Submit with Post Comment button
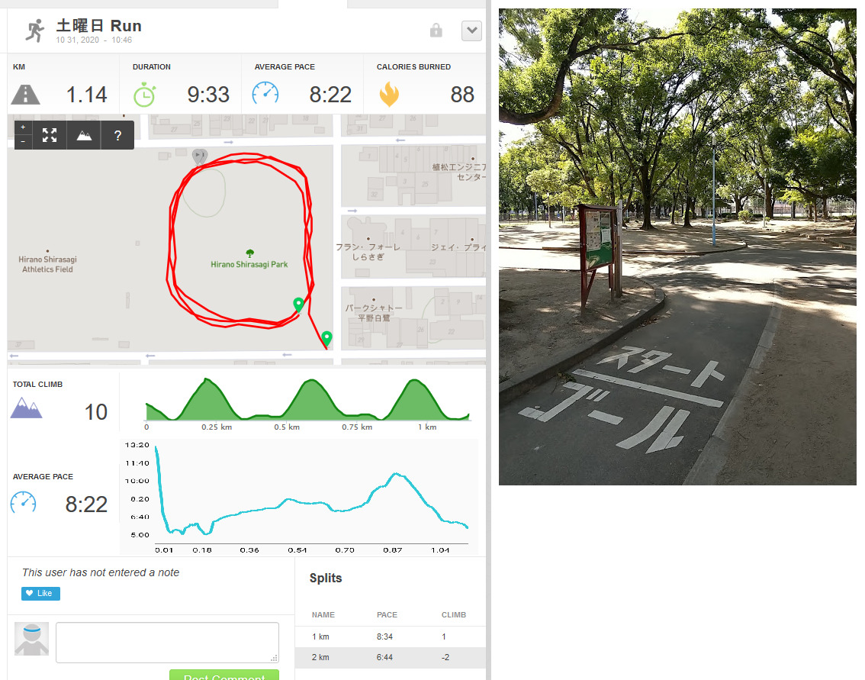The height and width of the screenshot is (680, 865). [224, 675]
